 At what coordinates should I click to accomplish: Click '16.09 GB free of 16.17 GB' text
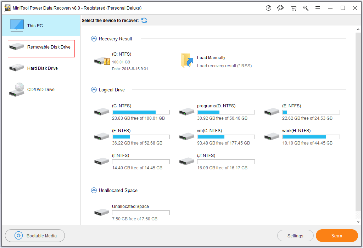coord(222,168)
